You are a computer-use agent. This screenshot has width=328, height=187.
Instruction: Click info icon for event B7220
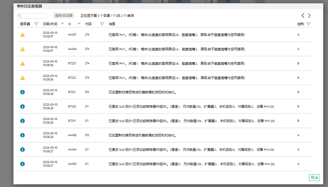coord(23,107)
